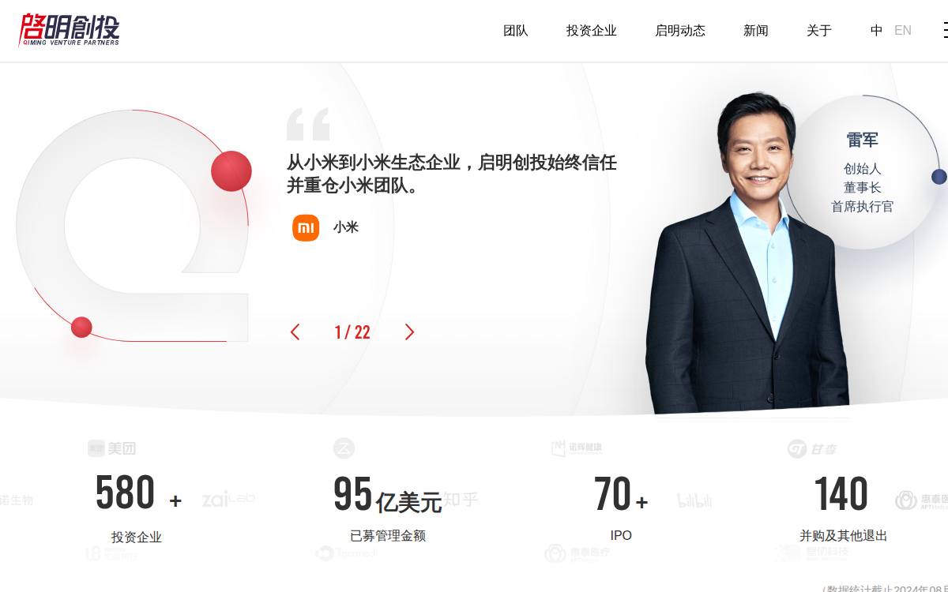The width and height of the screenshot is (948, 592).
Task: Click the title 首席执行官
Action: pyautogui.click(x=863, y=206)
